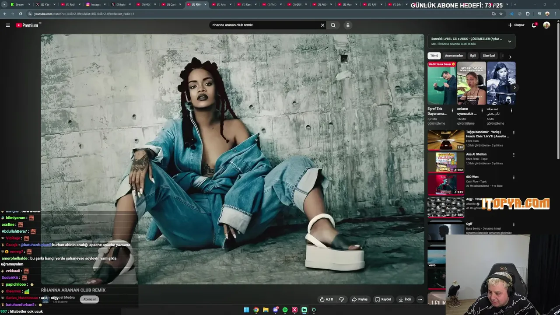Open the YouTube hamburger guide menu
Viewport: 560px width, 315px height.
(8, 25)
